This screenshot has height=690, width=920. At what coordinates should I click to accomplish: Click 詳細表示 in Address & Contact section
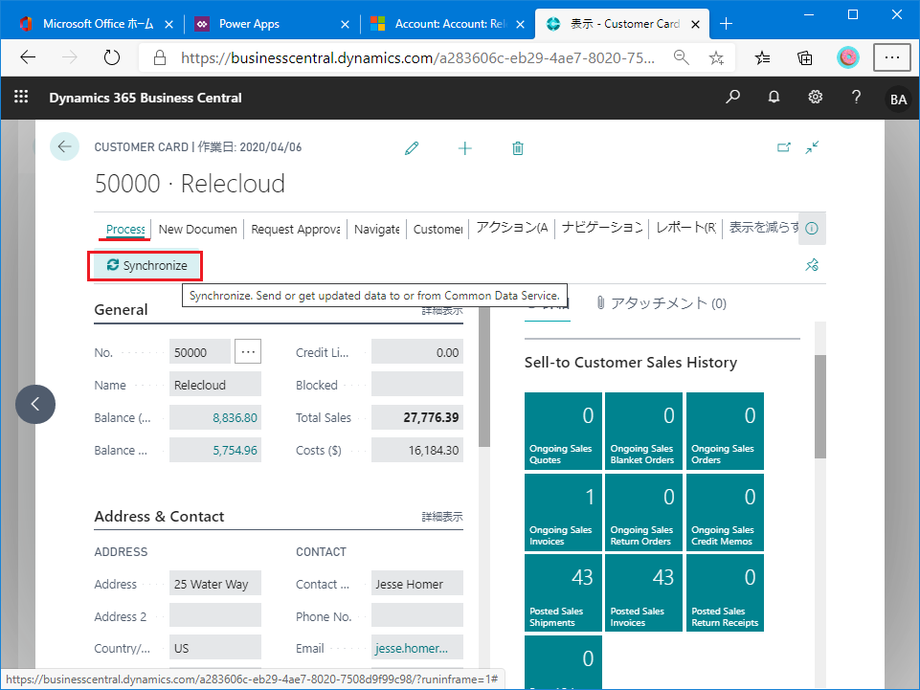click(x=442, y=517)
